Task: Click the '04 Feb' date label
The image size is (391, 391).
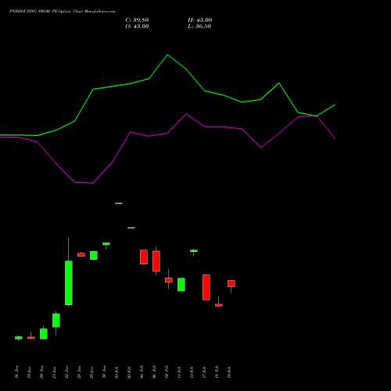Action: [x=142, y=372]
